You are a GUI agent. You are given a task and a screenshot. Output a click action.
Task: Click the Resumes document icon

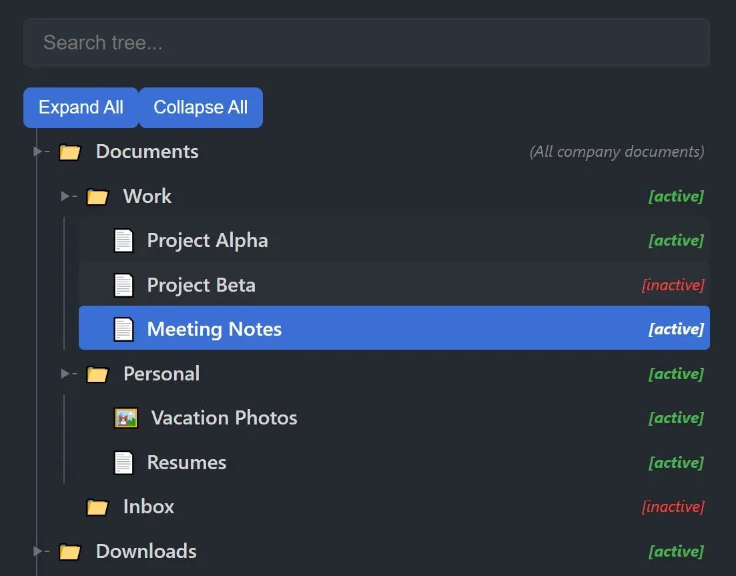(x=124, y=463)
